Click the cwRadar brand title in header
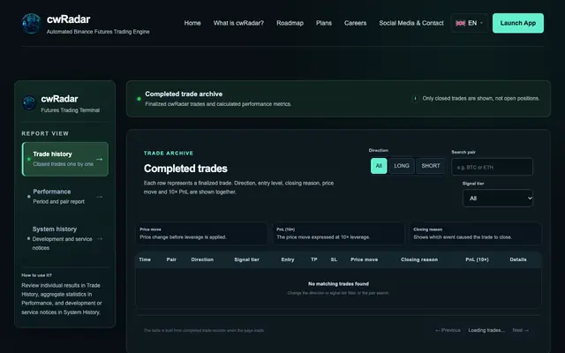This screenshot has height=353, width=565. [x=69, y=19]
